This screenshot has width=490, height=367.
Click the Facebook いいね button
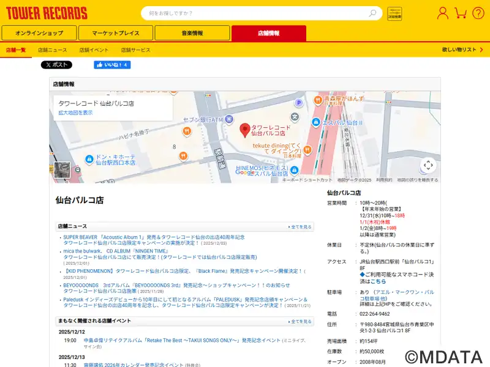coord(112,65)
